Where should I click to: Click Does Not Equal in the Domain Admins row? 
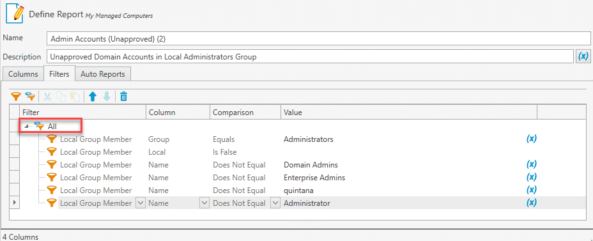coord(239,165)
